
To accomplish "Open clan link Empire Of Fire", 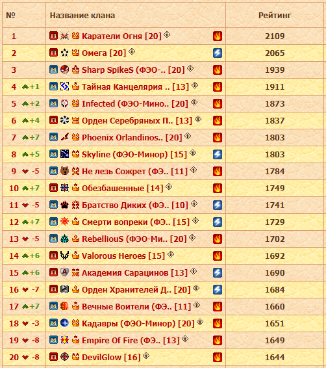I will 131,340.
